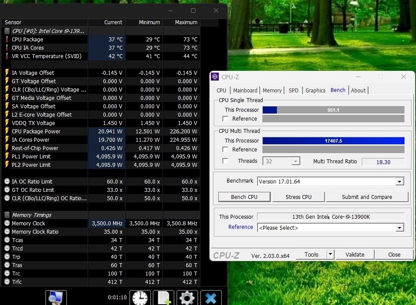The height and width of the screenshot is (305, 416).
Task: Select the VDDQ TX Voltage row
Action: 100,123
